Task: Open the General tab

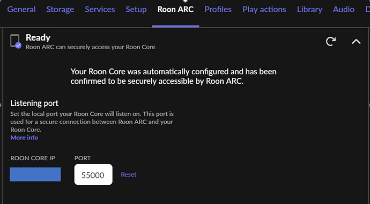Action: pyautogui.click(x=21, y=10)
